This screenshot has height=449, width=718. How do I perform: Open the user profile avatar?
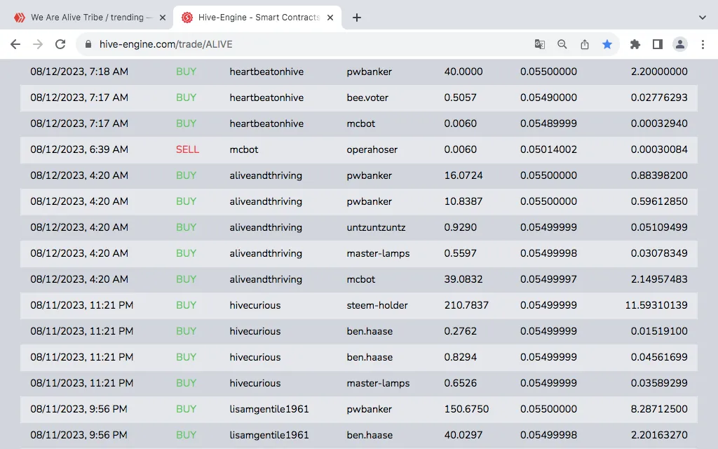(x=679, y=44)
